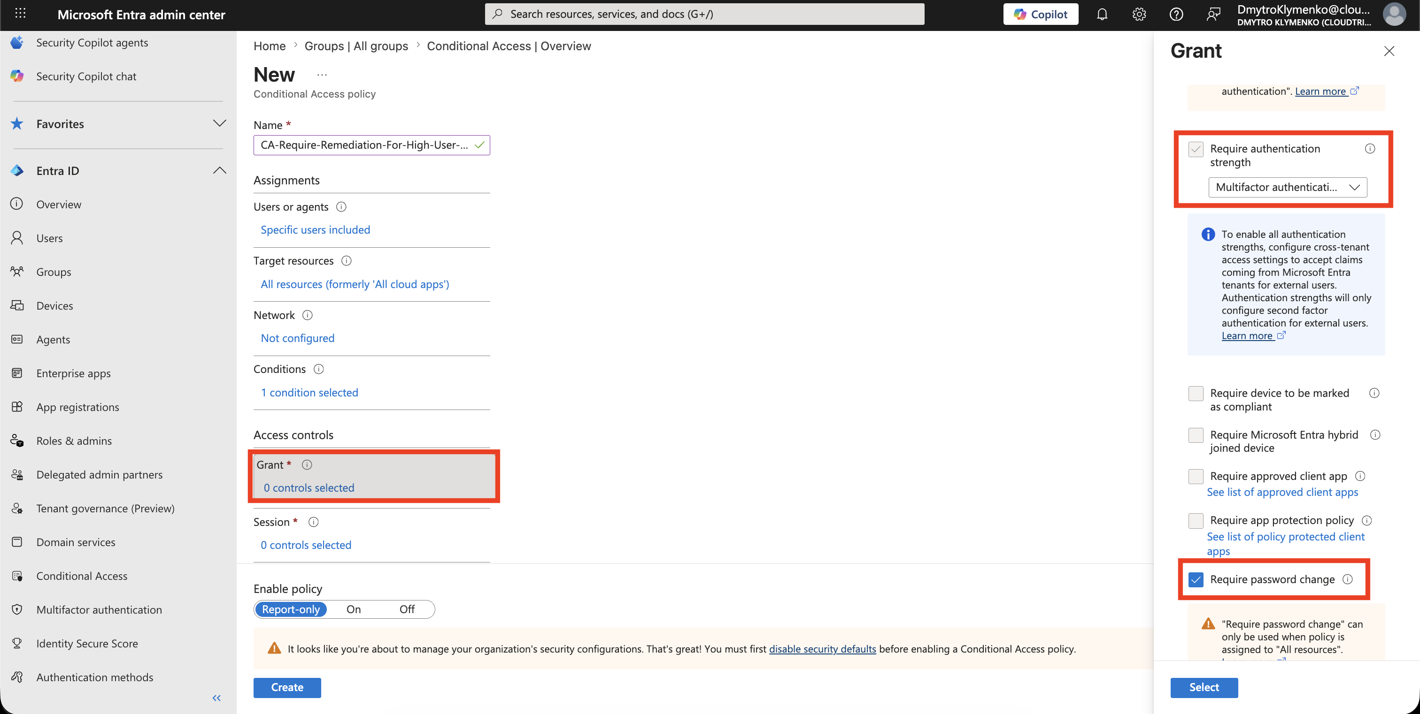
Task: Click the Conditional Access sidebar icon
Action: pyautogui.click(x=17, y=576)
